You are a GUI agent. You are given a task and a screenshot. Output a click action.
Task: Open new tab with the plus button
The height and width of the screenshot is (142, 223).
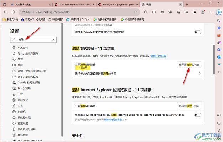(186, 5)
